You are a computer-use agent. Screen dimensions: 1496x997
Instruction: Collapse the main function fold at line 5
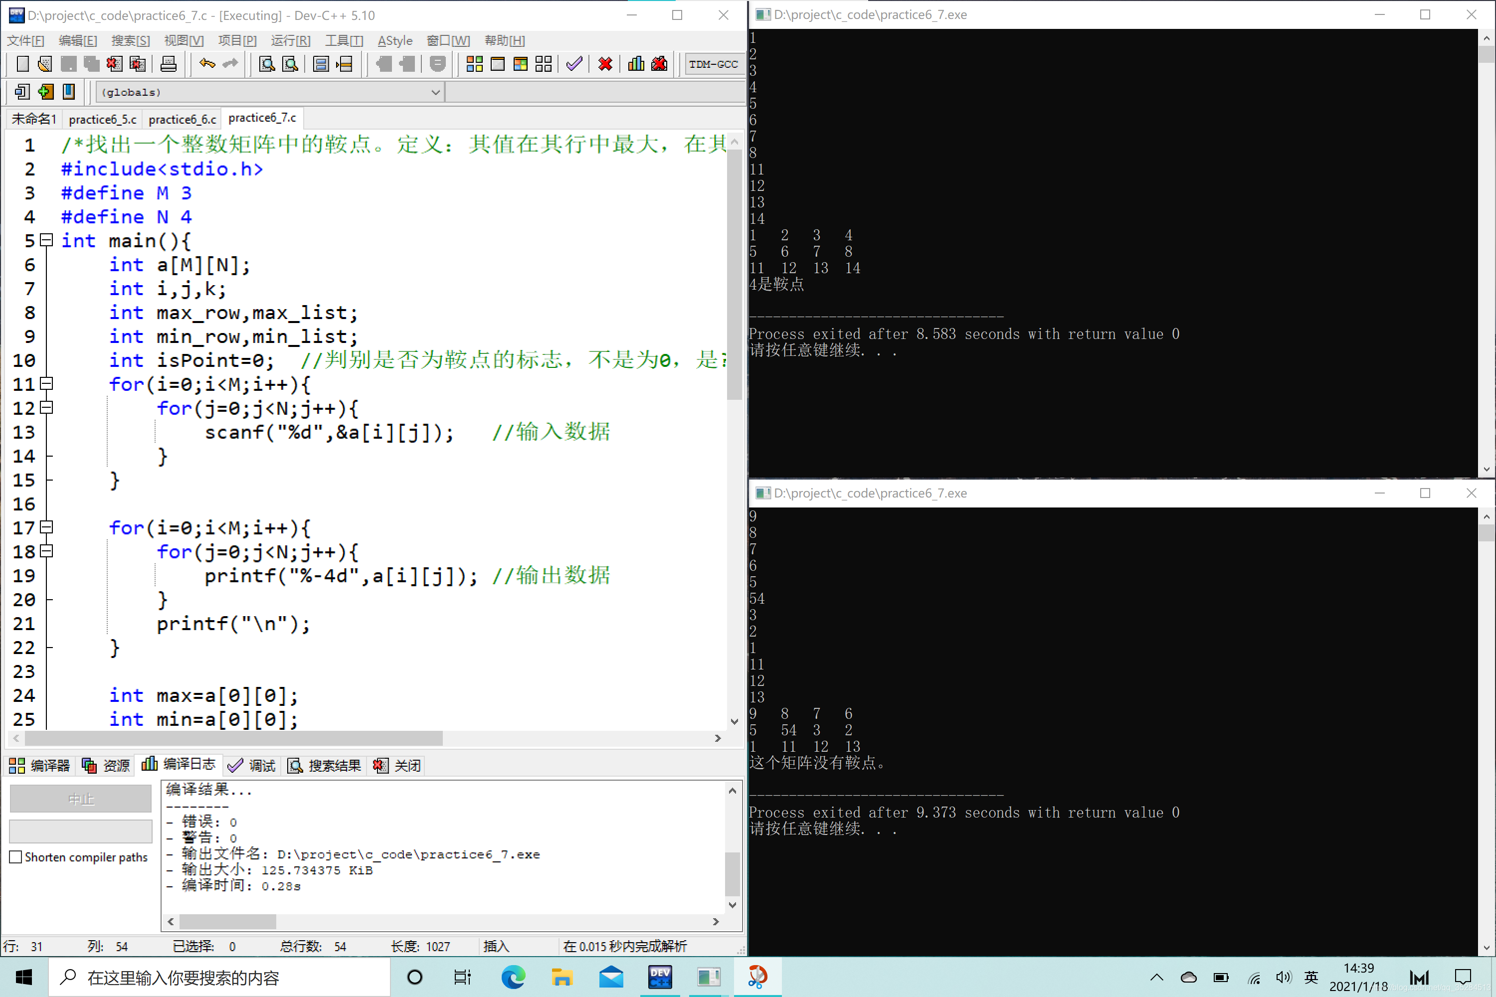point(46,240)
